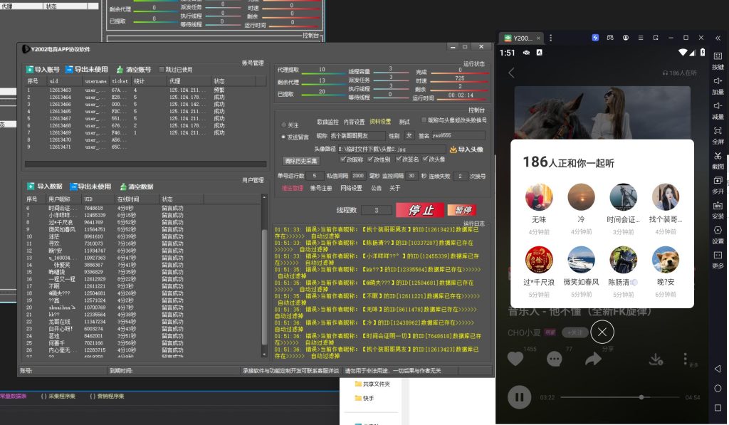This screenshot has width=729, height=425.
Task: Uncheck the 改昵称 checkbox
Action: (343, 159)
